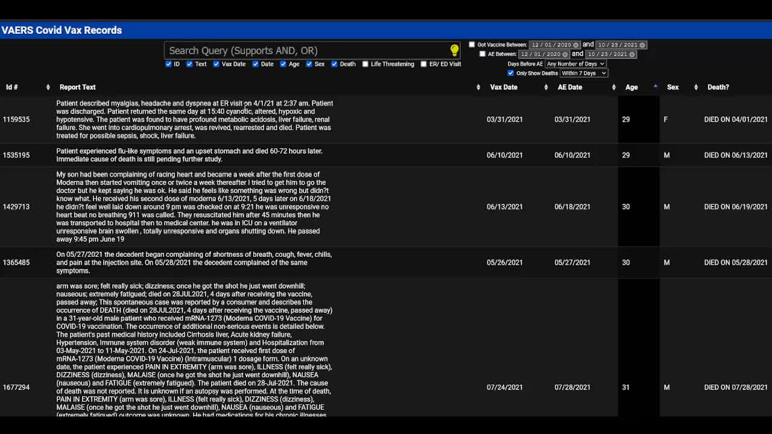Click the report text beginning 'My son had been complaining'

pyautogui.click(x=194, y=207)
